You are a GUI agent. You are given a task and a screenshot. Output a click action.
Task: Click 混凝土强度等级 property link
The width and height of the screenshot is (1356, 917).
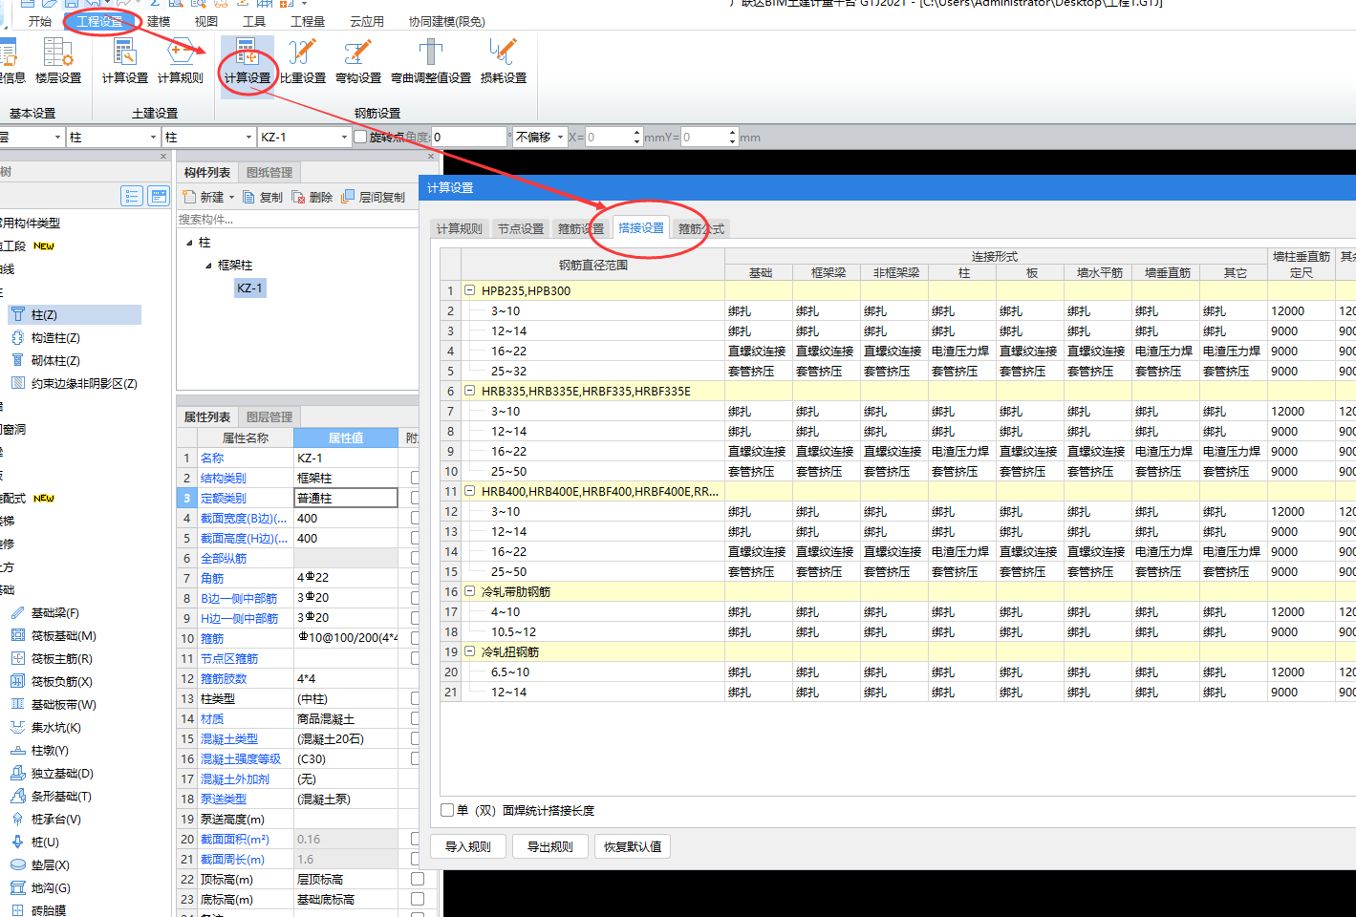point(241,758)
